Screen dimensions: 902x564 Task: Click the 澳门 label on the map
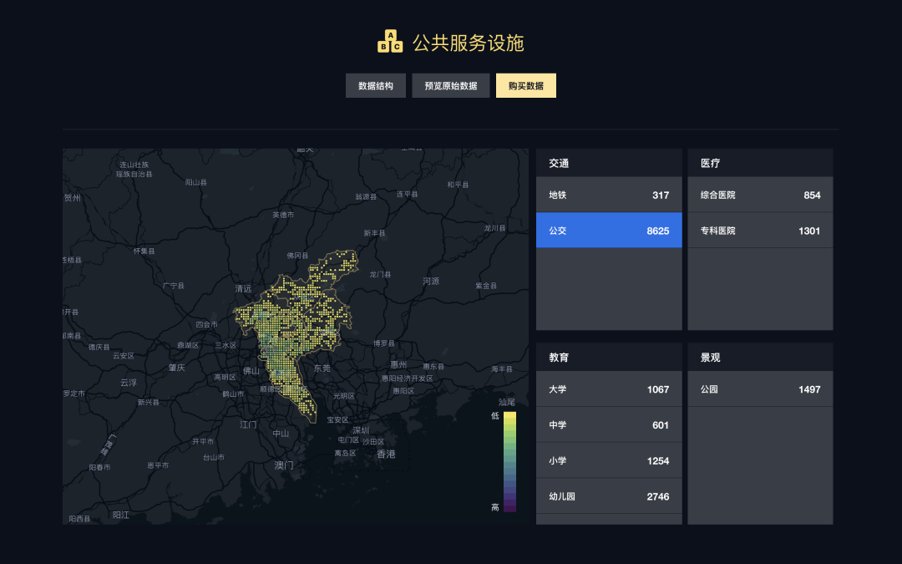[284, 465]
